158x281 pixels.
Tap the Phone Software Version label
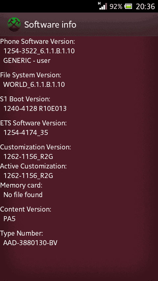pyautogui.click(x=38, y=41)
